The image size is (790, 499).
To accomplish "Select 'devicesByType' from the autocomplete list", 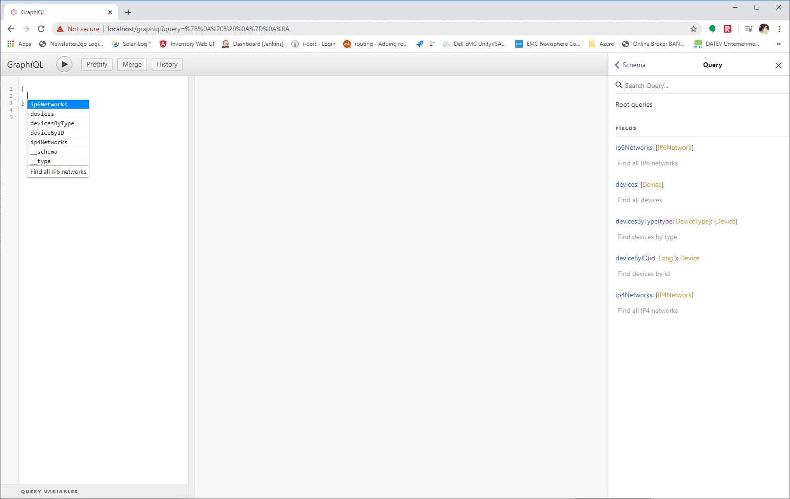I will (x=52, y=123).
